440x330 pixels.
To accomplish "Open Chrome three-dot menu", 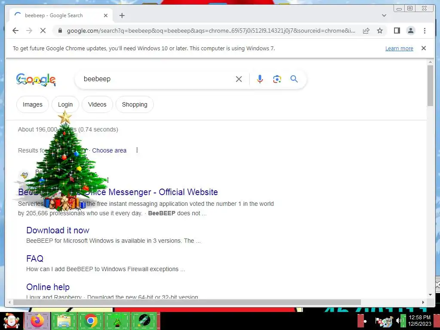I will 425,31.
